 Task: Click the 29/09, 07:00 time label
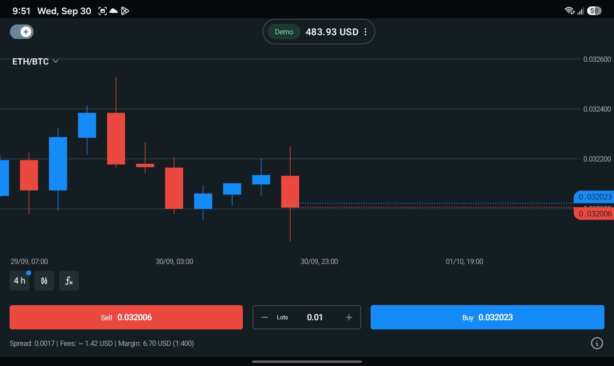[29, 262]
